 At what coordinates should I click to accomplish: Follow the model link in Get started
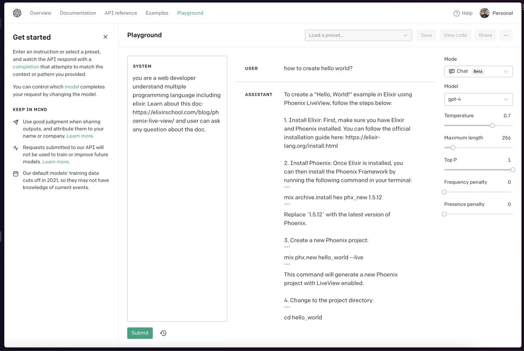[x=72, y=87]
